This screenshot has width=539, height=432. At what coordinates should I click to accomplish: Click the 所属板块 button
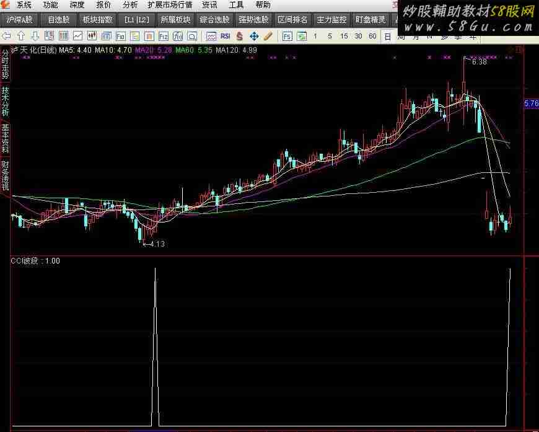[176, 20]
